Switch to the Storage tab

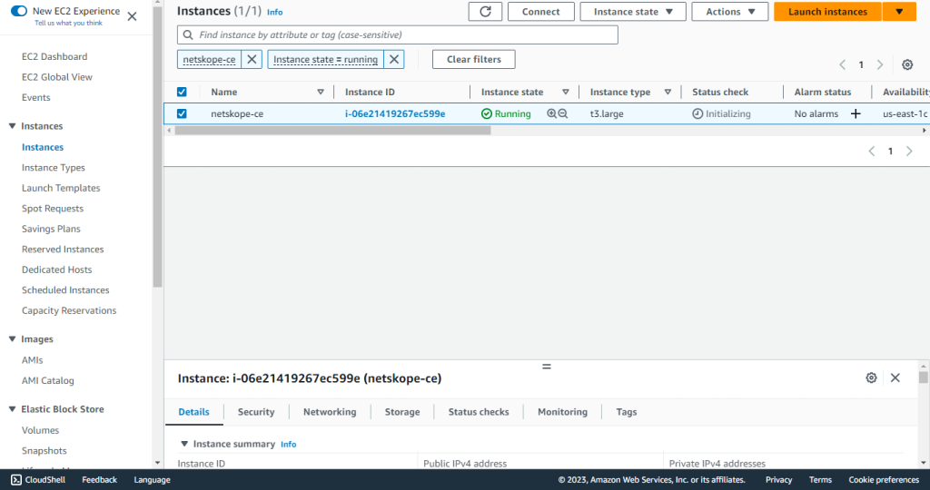[402, 412]
